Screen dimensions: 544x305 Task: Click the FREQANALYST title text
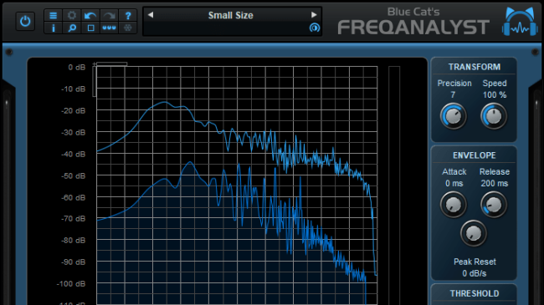(413, 28)
